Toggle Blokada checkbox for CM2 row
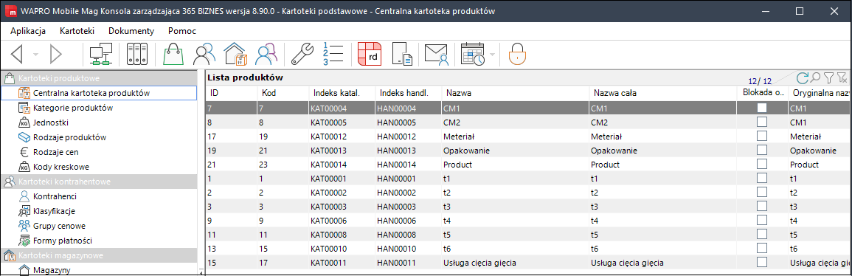Screen dimensions: 852x276 [x=762, y=122]
